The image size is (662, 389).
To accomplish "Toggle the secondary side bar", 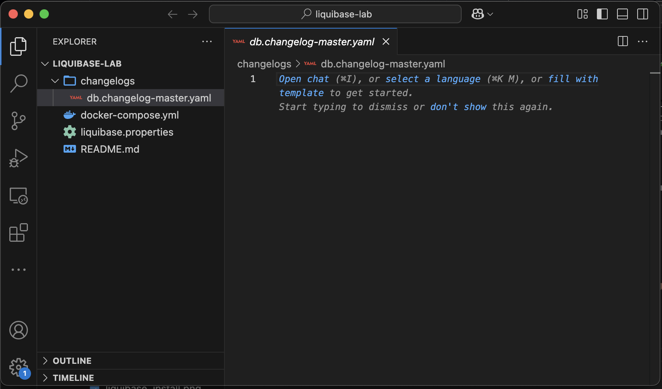I will coord(643,14).
